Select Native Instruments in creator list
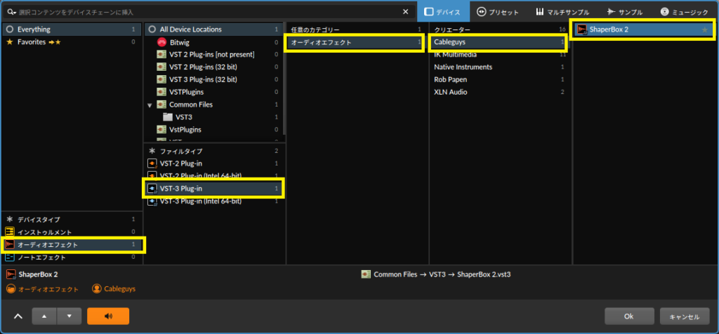Viewport: 719px width, 334px height. pyautogui.click(x=463, y=67)
